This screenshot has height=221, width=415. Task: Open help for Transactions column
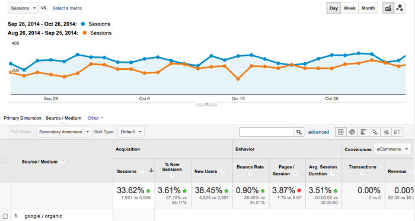[x=362, y=174]
